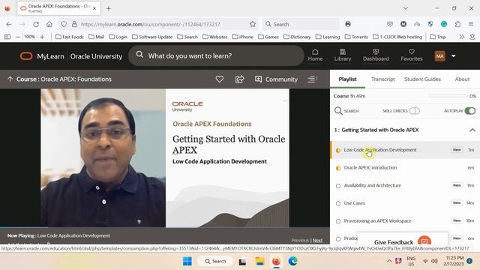Open the Library section
This screenshot has width=480, height=270.
pos(343,55)
